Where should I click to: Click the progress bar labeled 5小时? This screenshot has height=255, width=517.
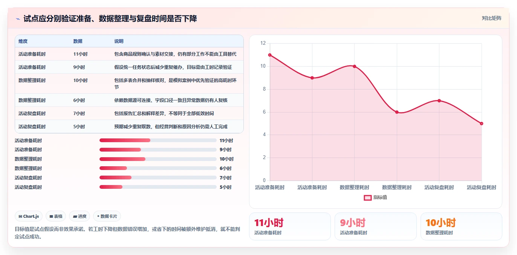tap(158, 187)
